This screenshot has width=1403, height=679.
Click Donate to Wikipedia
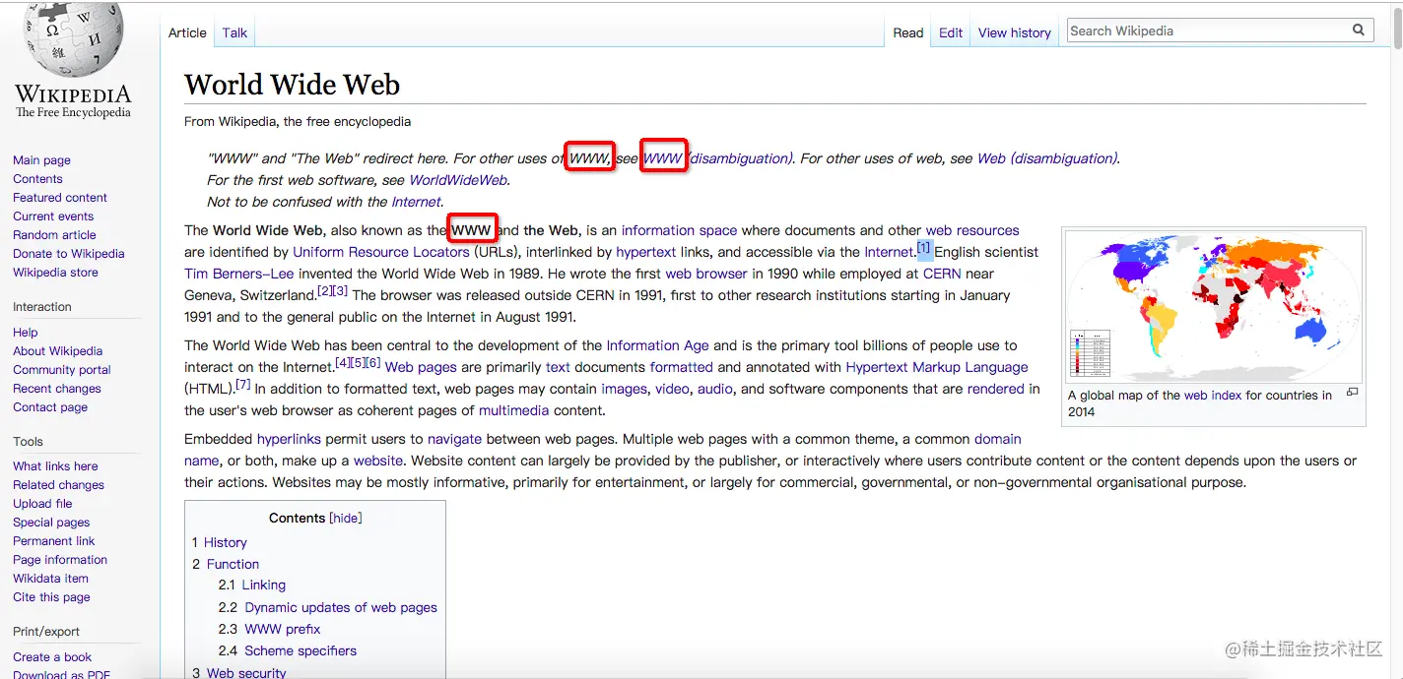point(69,254)
